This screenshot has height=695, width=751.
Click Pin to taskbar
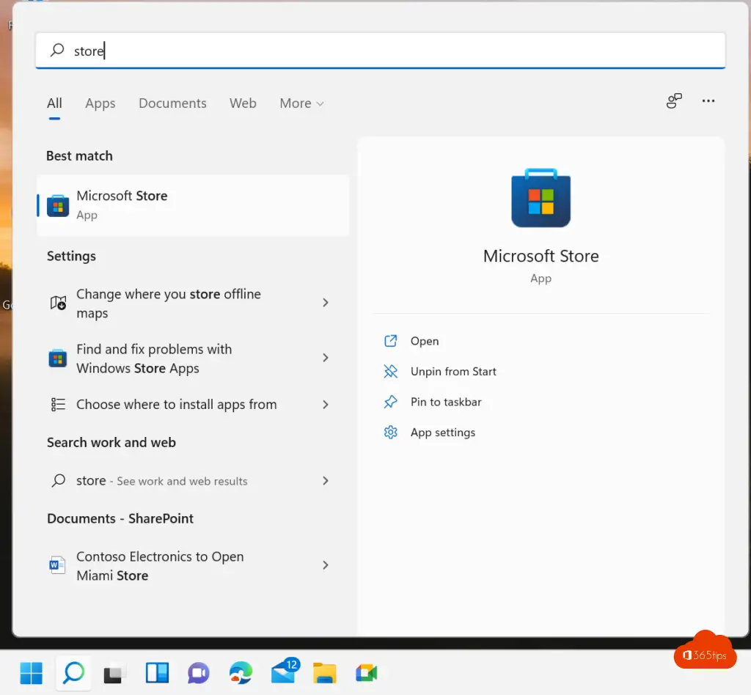[x=446, y=402]
